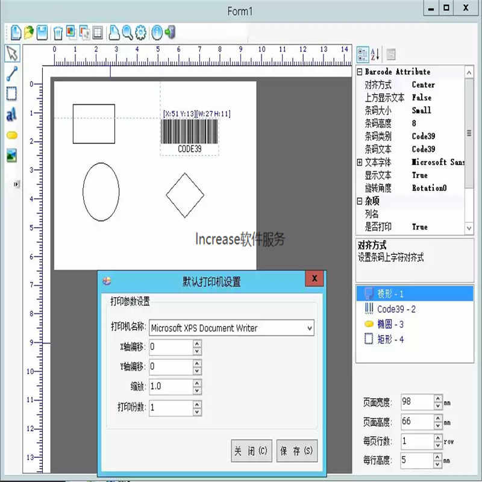Click the 条码高度 value 8
The image size is (482, 482).
coord(414,124)
